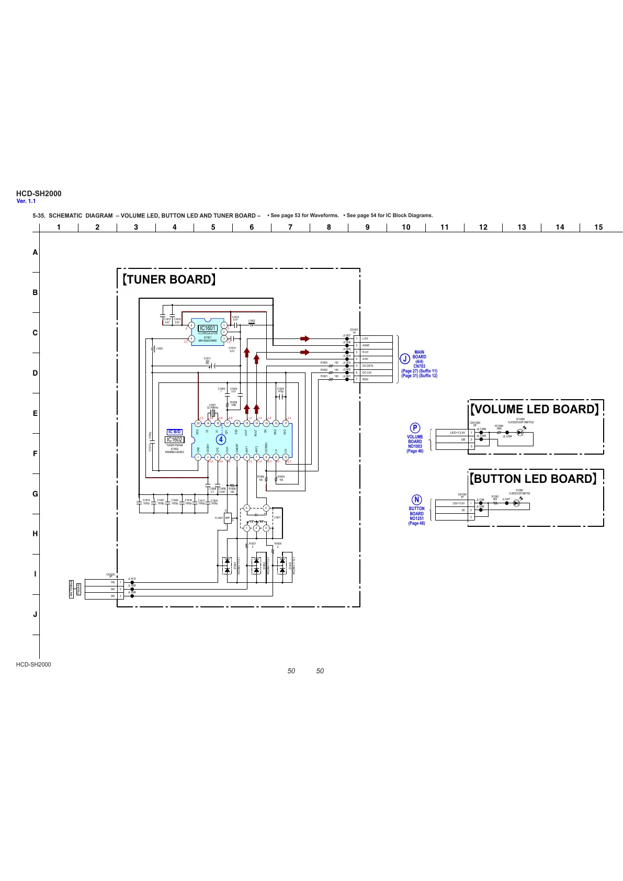
Task: Click pin 10 CK of IC1602
Action: point(286,457)
